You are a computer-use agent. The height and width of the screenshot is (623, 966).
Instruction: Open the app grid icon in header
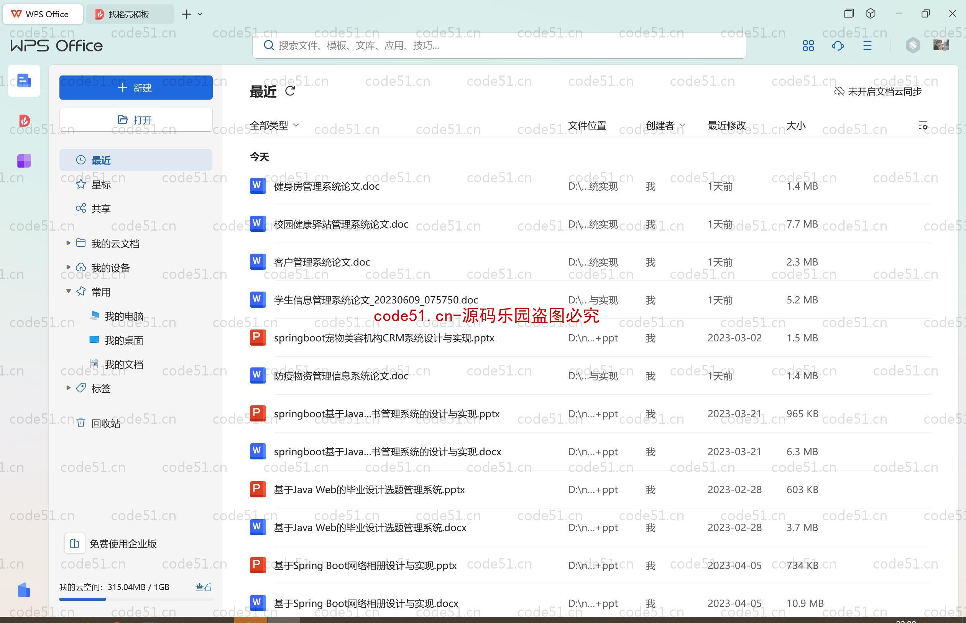808,46
